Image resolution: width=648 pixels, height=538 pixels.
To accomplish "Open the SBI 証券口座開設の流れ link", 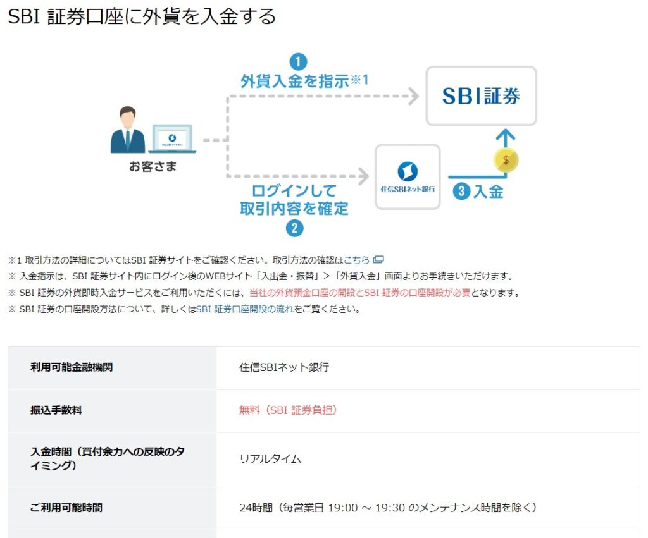I will point(245,309).
